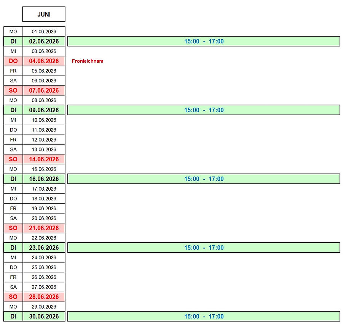The image size is (343, 328).
Task: Click the MI weekday cell beside 17.06.2026
Action: 13,189
